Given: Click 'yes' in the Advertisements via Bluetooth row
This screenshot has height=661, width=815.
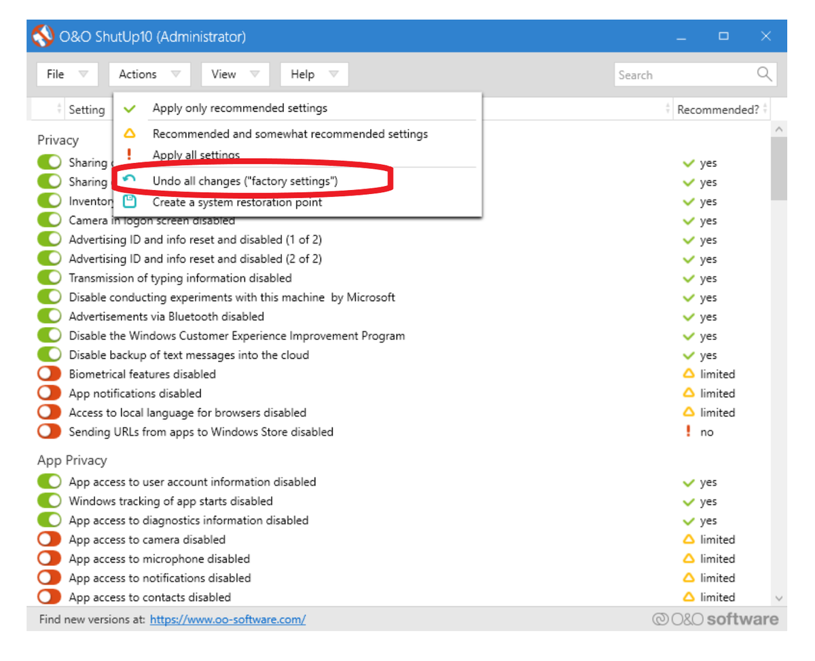Looking at the screenshot, I should (x=708, y=317).
